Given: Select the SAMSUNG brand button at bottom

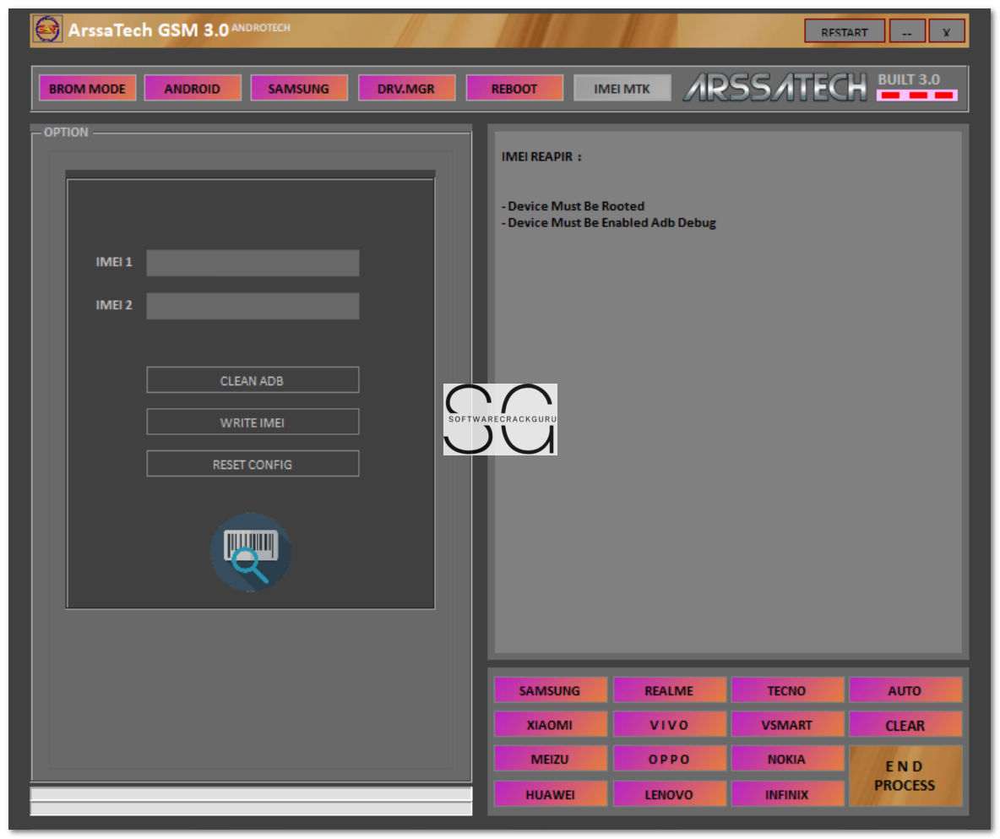Looking at the screenshot, I should tap(551, 690).
